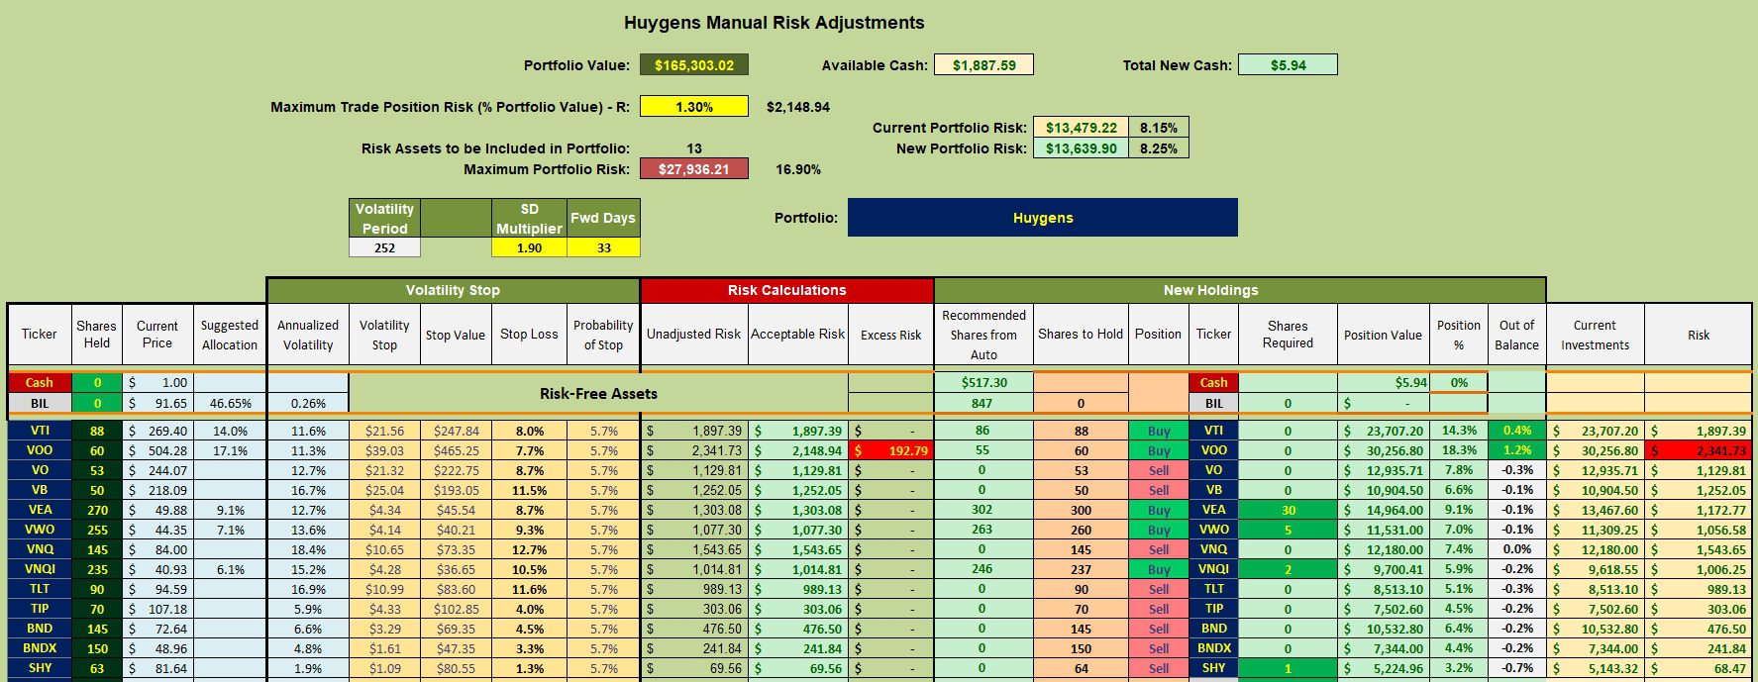Click the SD Multiplier cell 1.90
This screenshot has width=1758, height=682.
pyautogui.click(x=529, y=247)
